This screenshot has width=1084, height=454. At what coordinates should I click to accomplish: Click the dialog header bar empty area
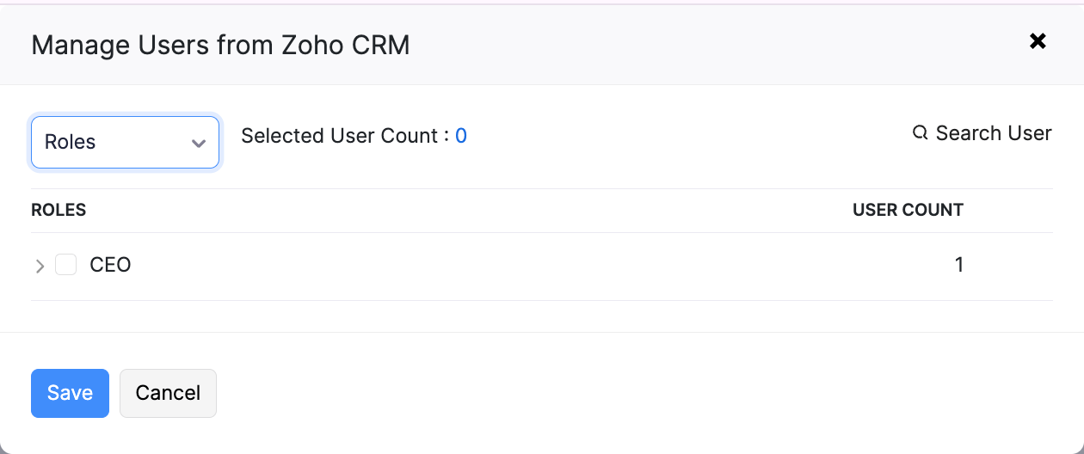(x=688, y=43)
